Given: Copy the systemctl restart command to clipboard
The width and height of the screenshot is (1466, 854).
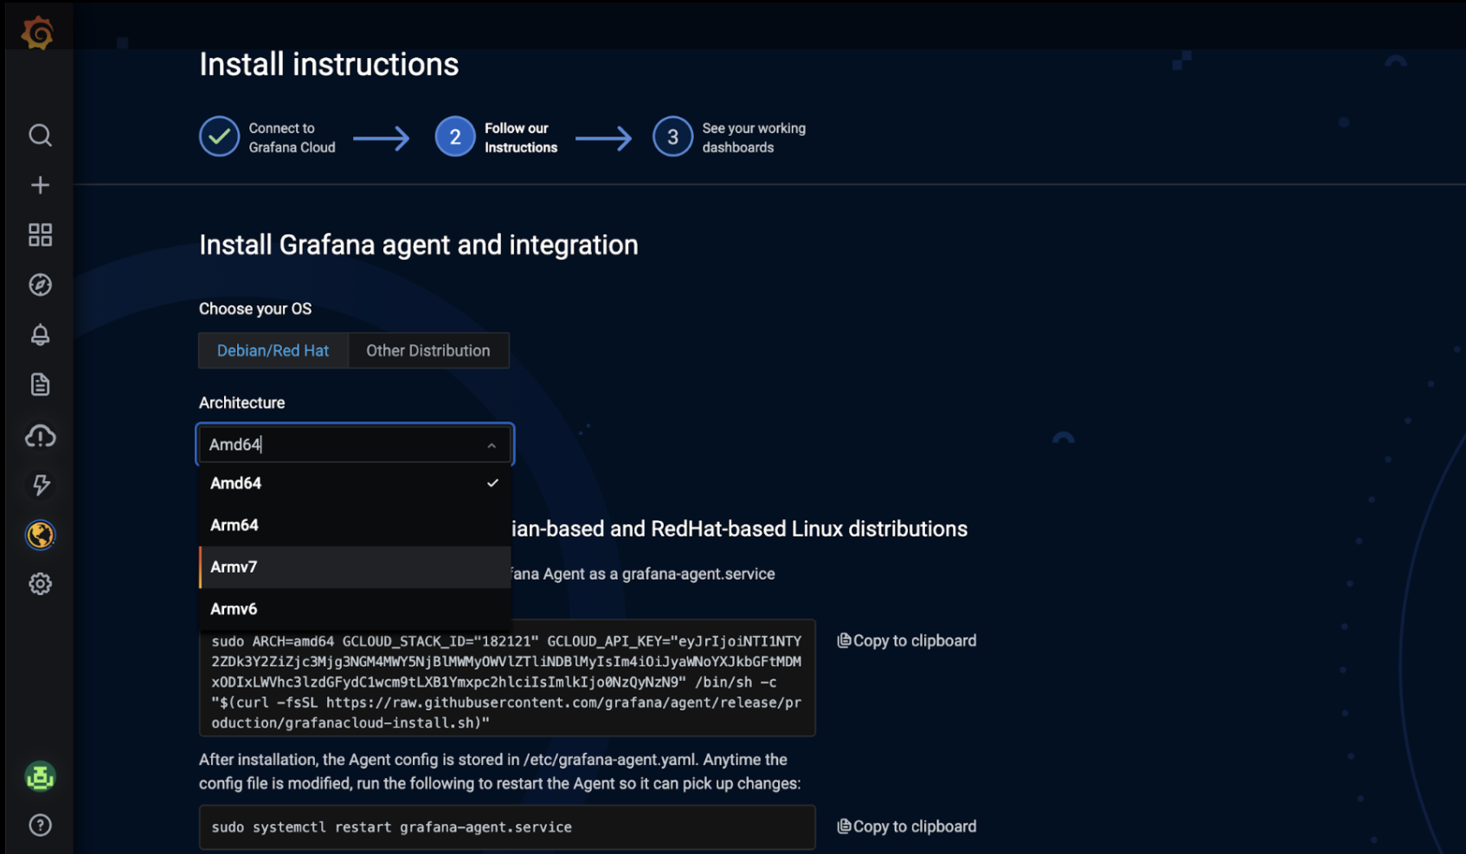Looking at the screenshot, I should pos(907,827).
